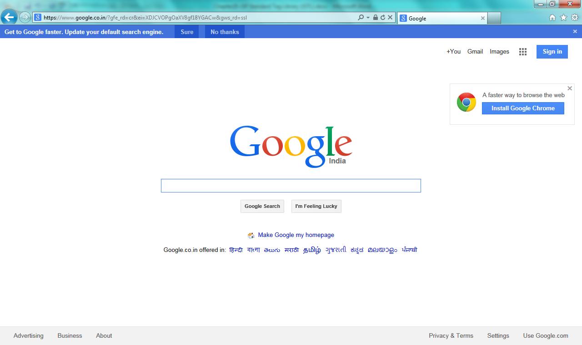Close the blue default search engine bar

click(575, 31)
